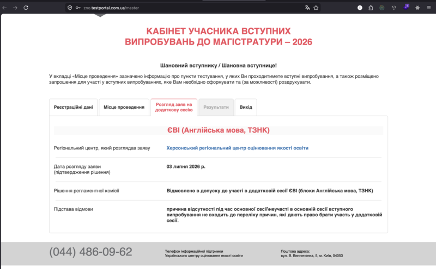
Task: Click the Дата розгляду заяви label
Action: (x=82, y=170)
